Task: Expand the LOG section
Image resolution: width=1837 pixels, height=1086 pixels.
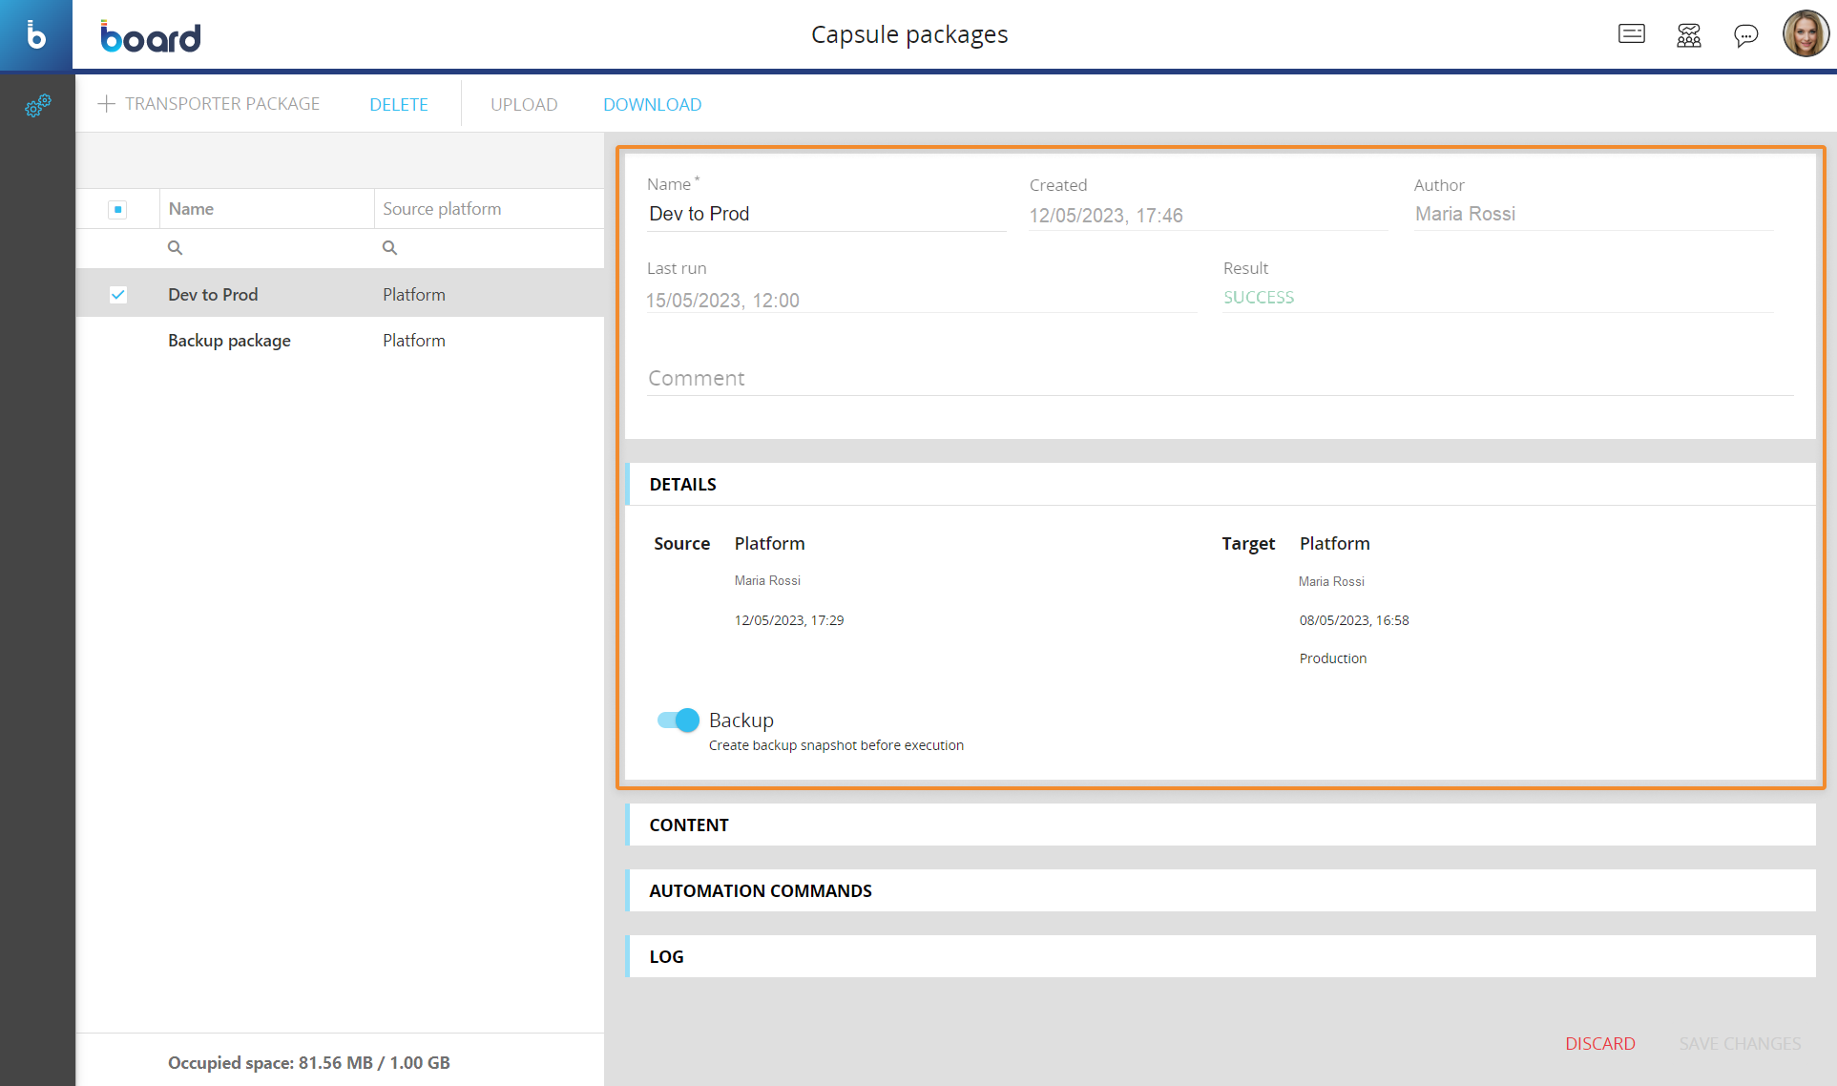Action: pos(667,957)
